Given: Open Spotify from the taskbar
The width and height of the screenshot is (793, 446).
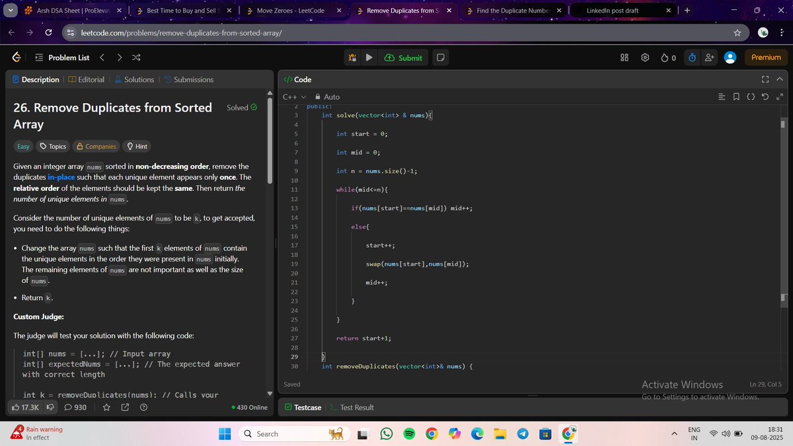Looking at the screenshot, I should coord(409,434).
